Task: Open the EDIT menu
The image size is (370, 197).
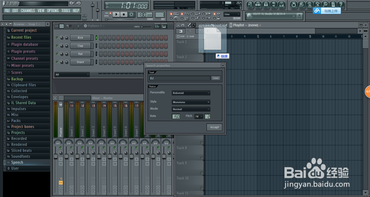Action: (x=15, y=11)
